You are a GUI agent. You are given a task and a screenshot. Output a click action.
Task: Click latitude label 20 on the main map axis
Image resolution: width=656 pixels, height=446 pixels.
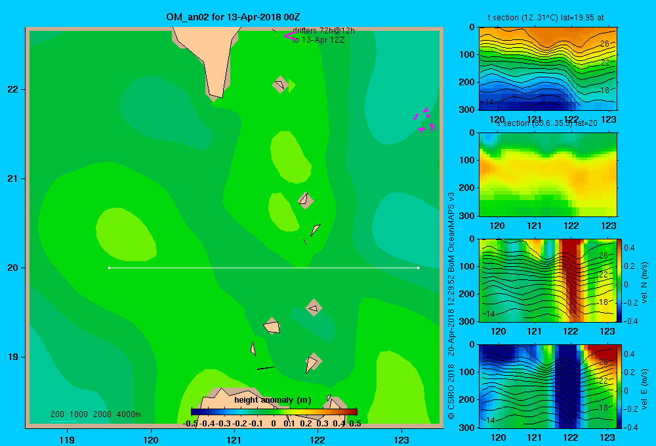12,268
